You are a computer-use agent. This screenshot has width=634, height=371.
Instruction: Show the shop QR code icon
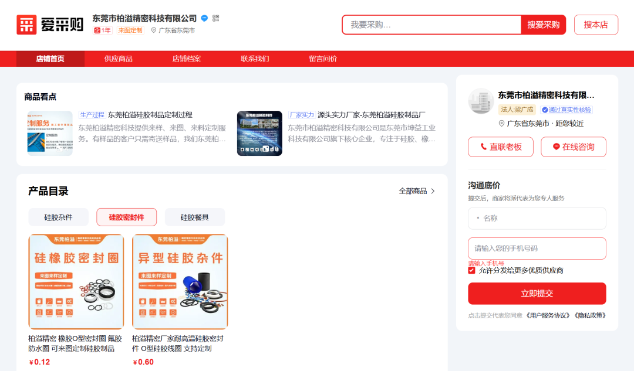(216, 18)
